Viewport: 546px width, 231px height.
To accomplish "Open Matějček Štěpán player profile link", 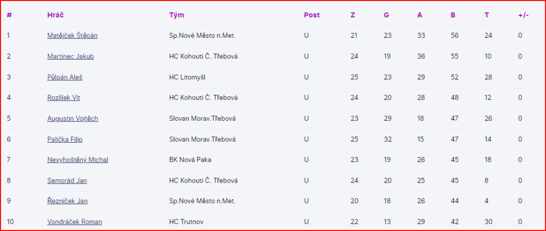I will 72,36.
